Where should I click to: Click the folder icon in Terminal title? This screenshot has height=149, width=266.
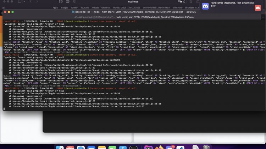click(x=73, y=12)
